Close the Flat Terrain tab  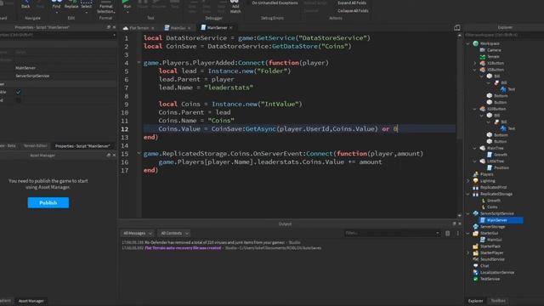pyautogui.click(x=153, y=28)
